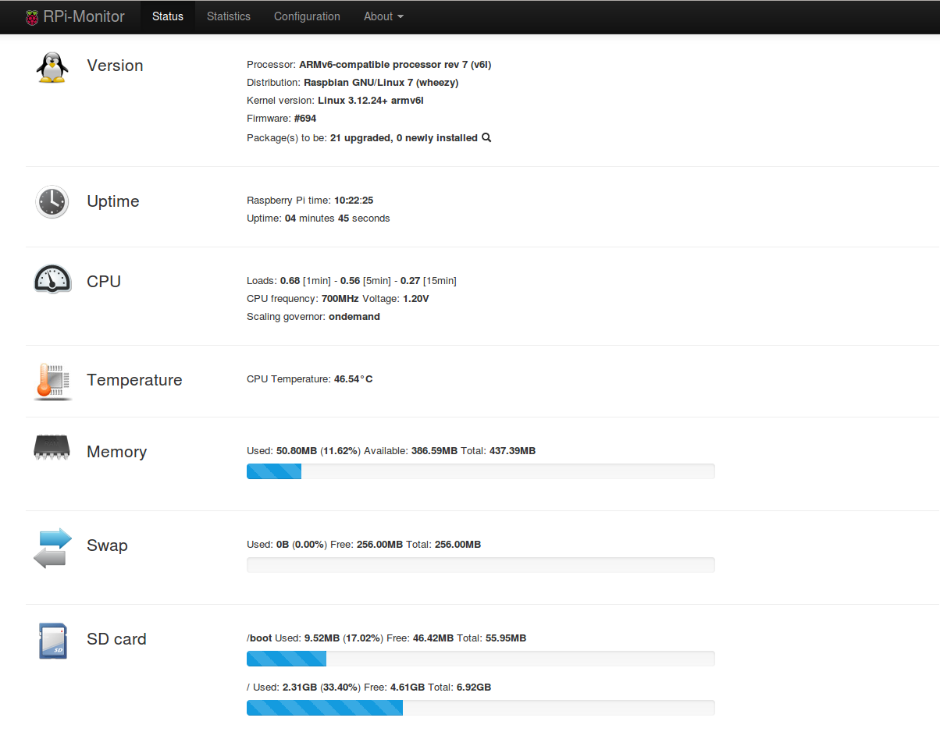This screenshot has width=940, height=739.
Task: Click /boot free space '46.42MB'
Action: [433, 638]
